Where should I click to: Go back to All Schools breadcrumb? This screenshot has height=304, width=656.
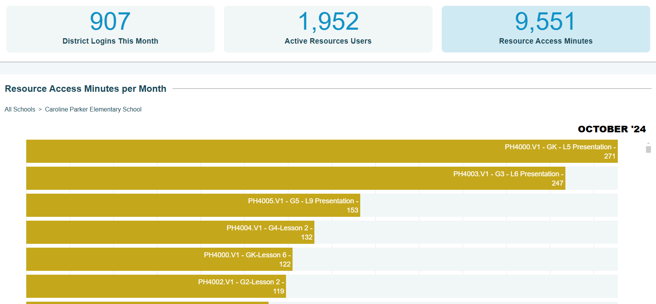pos(20,109)
